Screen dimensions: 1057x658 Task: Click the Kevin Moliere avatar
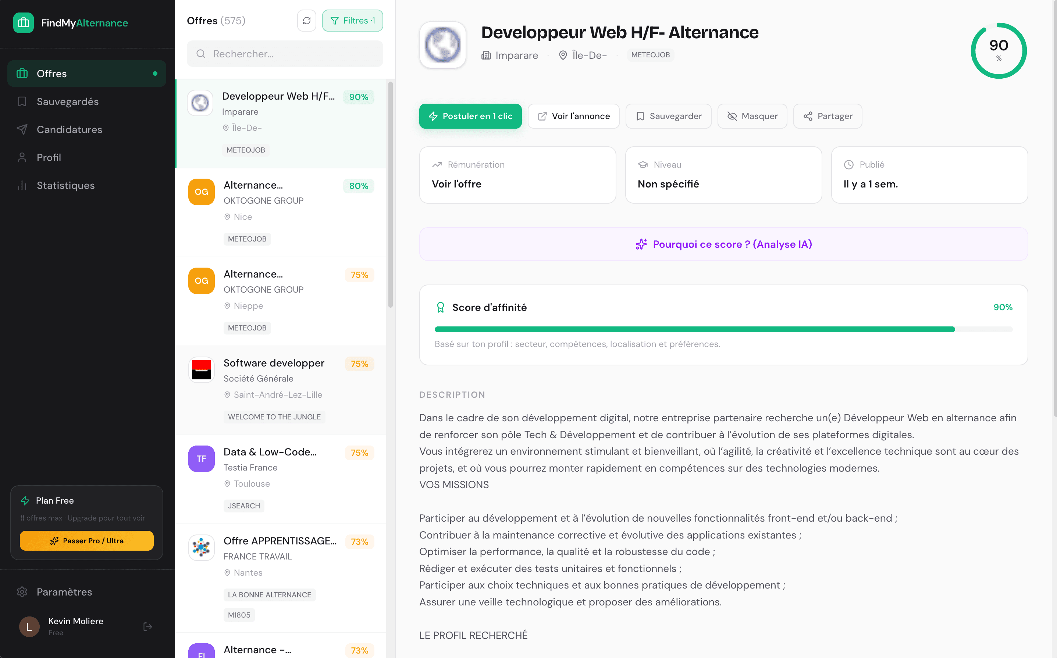(x=29, y=627)
